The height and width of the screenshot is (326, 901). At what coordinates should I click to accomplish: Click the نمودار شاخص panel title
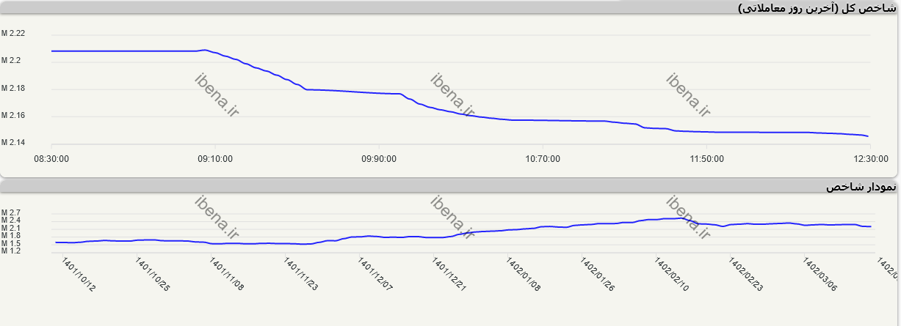(x=860, y=188)
